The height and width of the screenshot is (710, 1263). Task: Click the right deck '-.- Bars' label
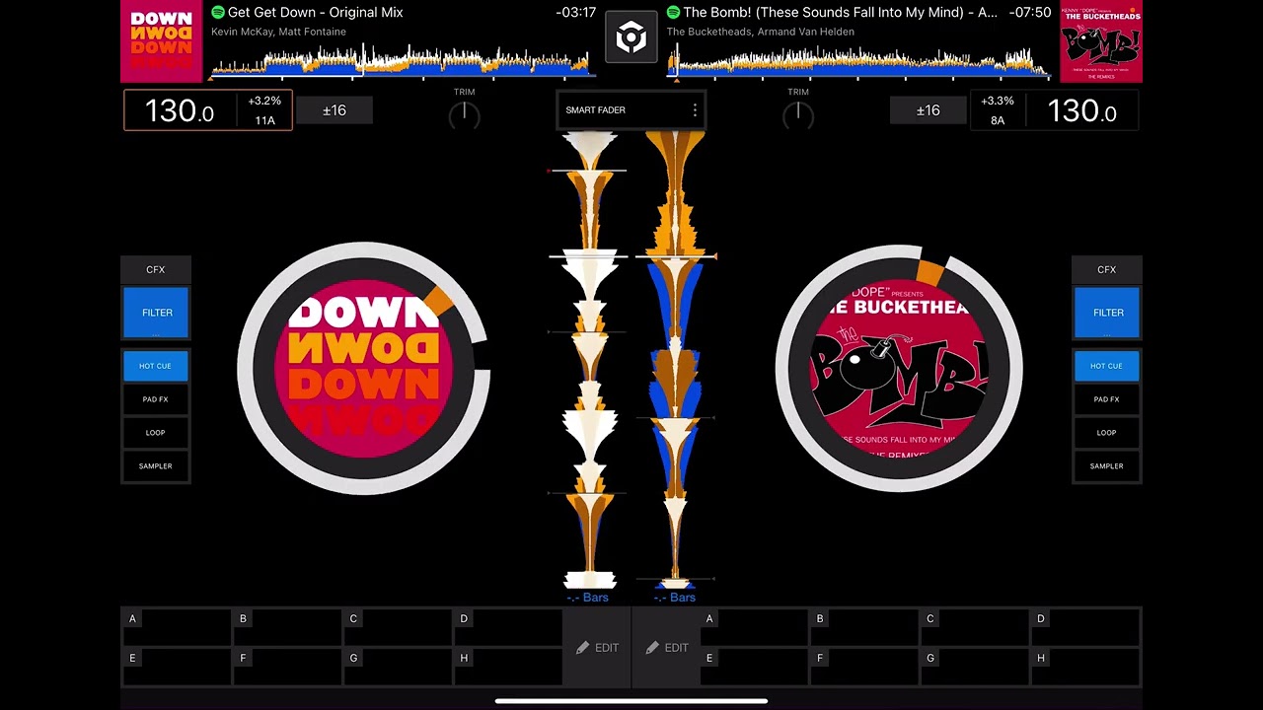point(675,598)
